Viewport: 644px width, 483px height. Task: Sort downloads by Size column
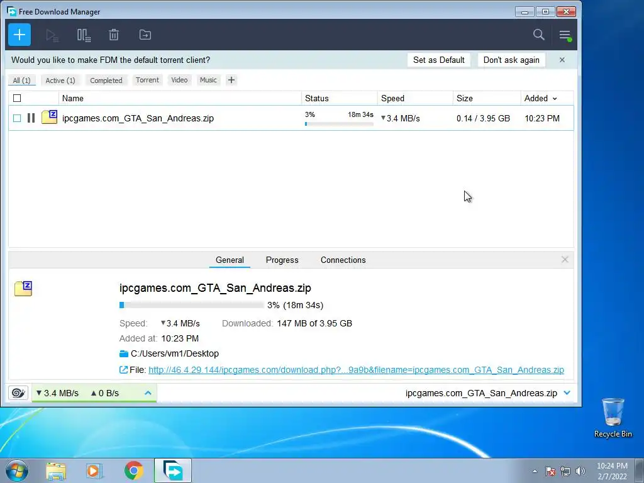pos(465,98)
